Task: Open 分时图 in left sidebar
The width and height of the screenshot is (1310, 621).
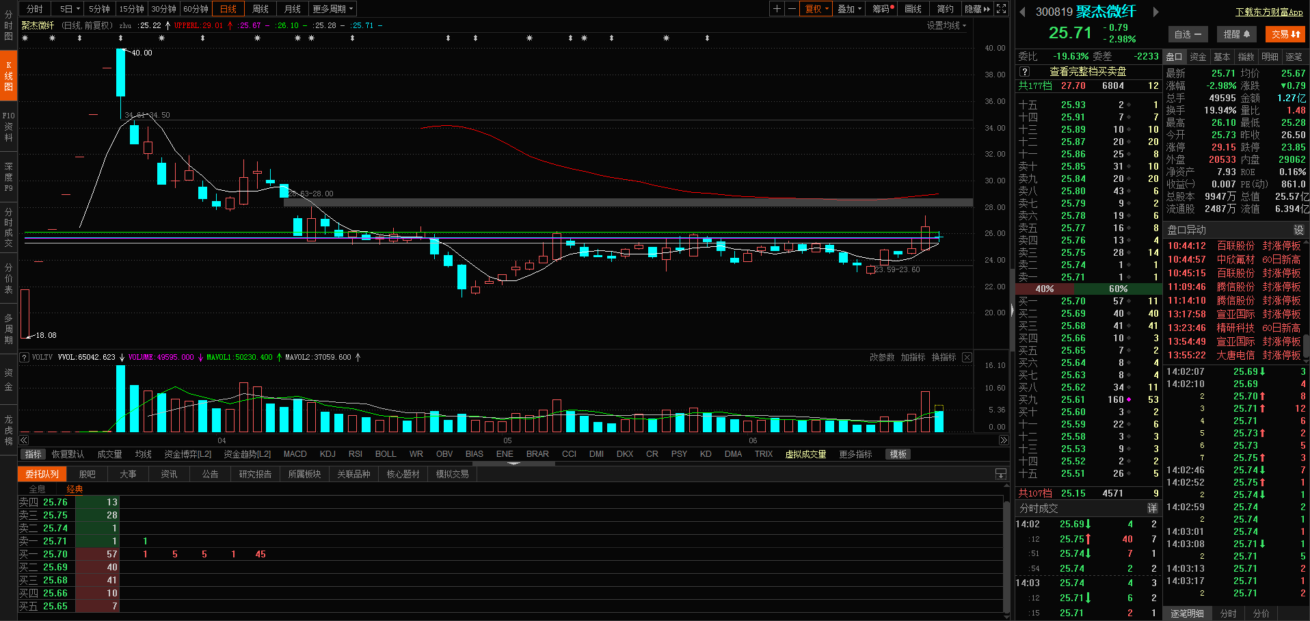Action: tap(8, 25)
